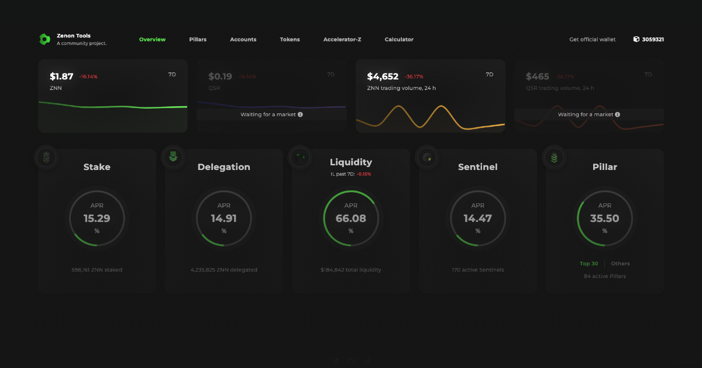Click the Sentinel card icon
The width and height of the screenshot is (702, 368).
pyautogui.click(x=427, y=157)
